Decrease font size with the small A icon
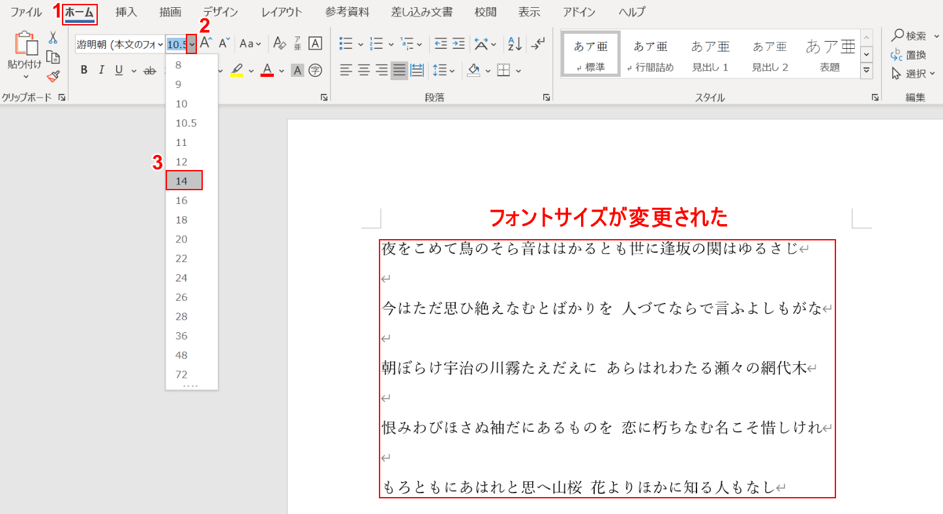 point(224,44)
